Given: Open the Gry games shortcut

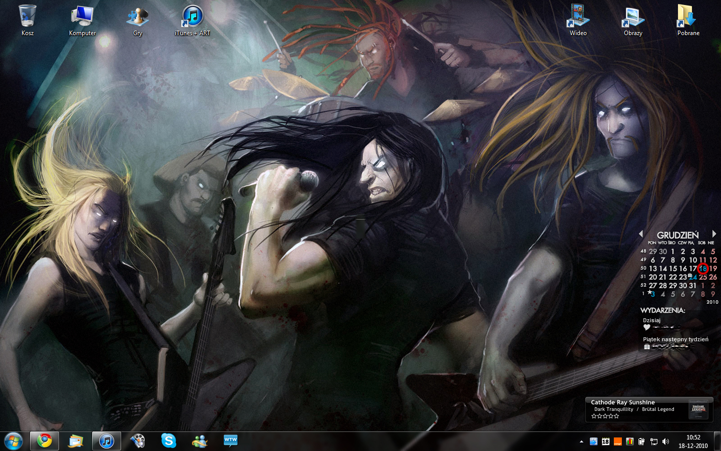Looking at the screenshot, I should (138, 20).
